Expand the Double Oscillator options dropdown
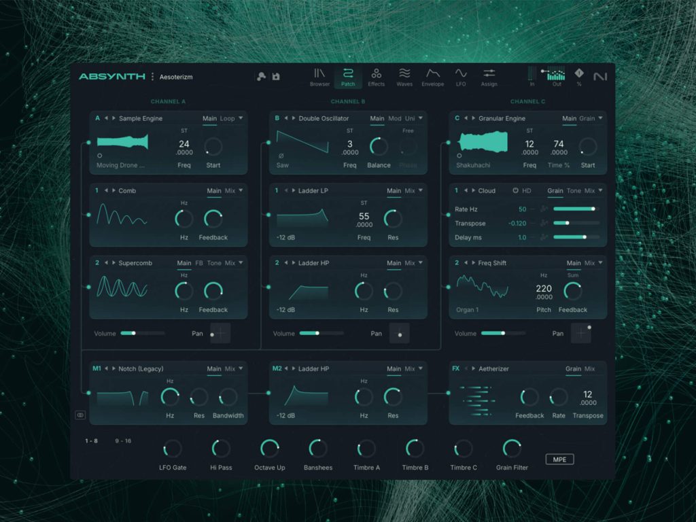This screenshot has width=696, height=522. 420,118
